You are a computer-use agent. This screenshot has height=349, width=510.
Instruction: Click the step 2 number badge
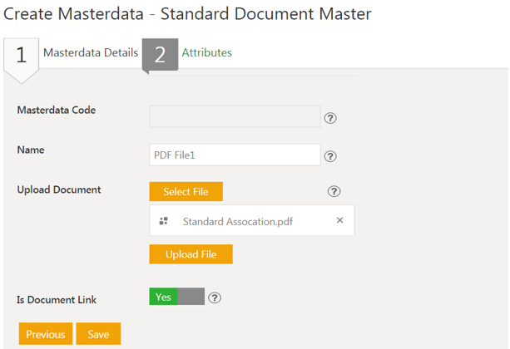(x=160, y=55)
